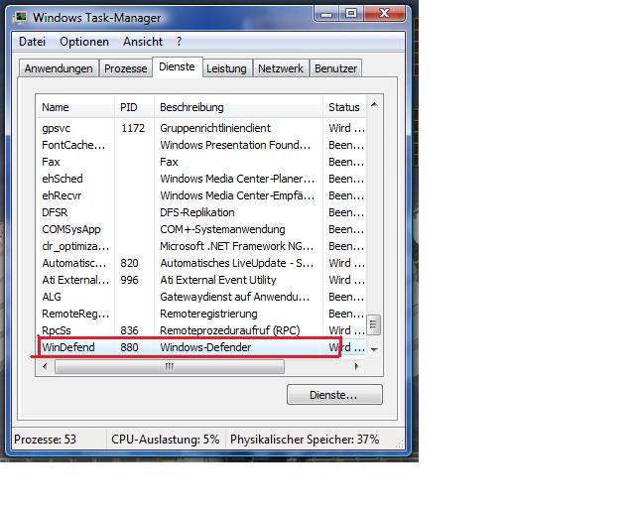This screenshot has width=635, height=508.
Task: Click the Dienste... button
Action: pyautogui.click(x=334, y=395)
